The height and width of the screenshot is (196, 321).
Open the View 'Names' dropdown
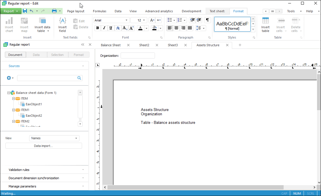54,138
